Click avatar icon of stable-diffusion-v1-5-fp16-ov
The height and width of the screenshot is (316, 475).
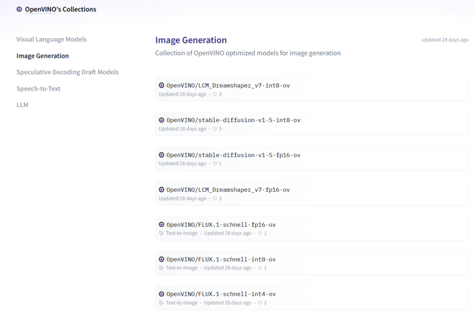click(x=161, y=155)
